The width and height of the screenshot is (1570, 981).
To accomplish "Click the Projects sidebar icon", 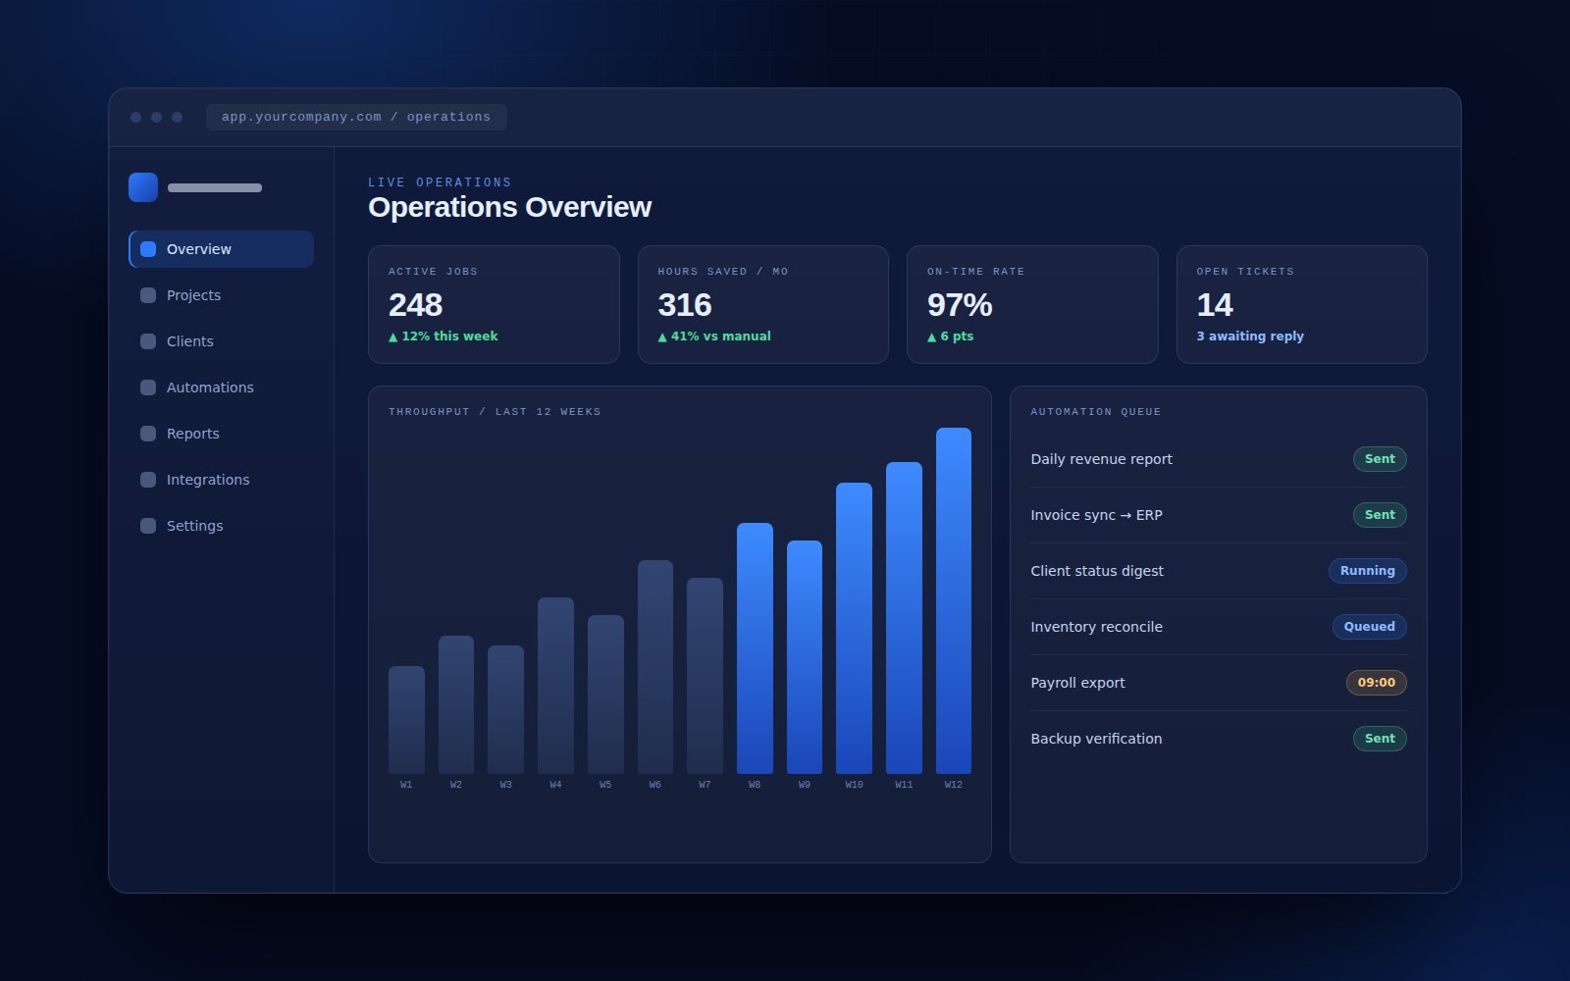I will [x=148, y=295].
